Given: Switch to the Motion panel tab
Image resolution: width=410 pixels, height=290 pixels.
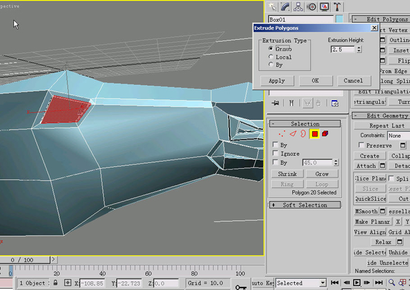Looking at the screenshot, I should pos(312,7).
